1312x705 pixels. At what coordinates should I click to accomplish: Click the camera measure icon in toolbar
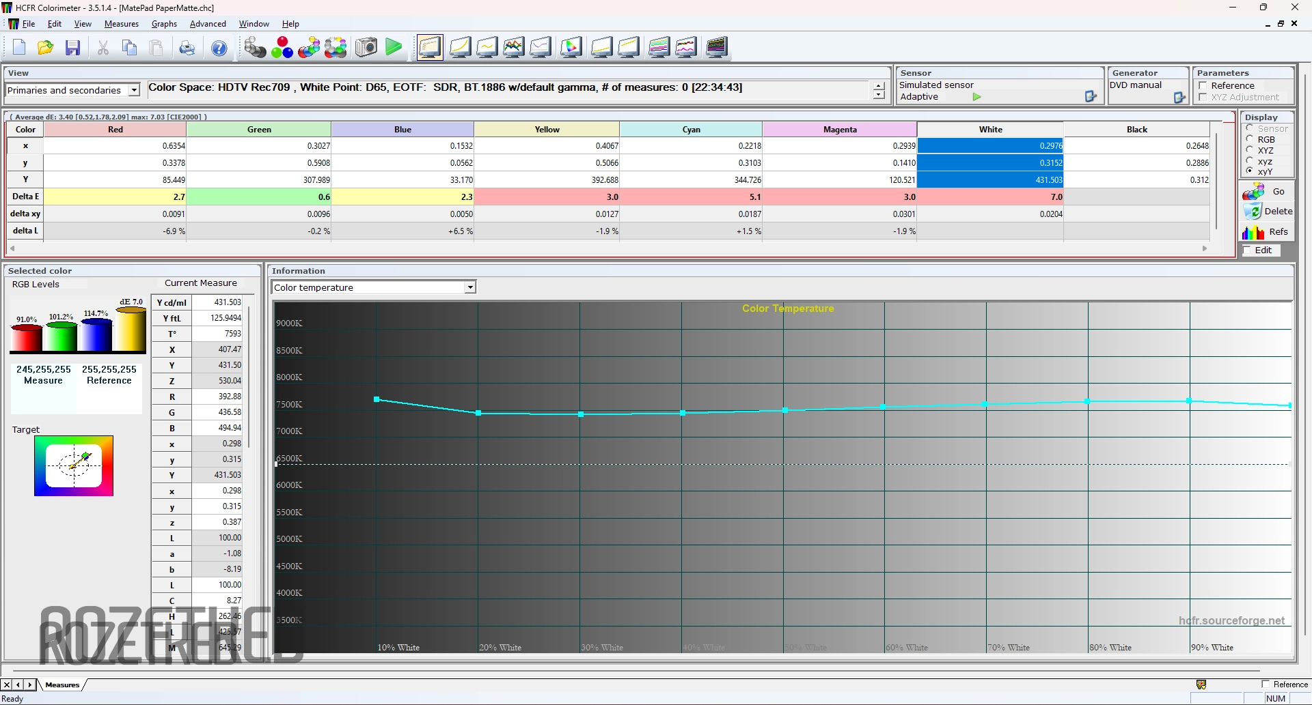point(366,48)
